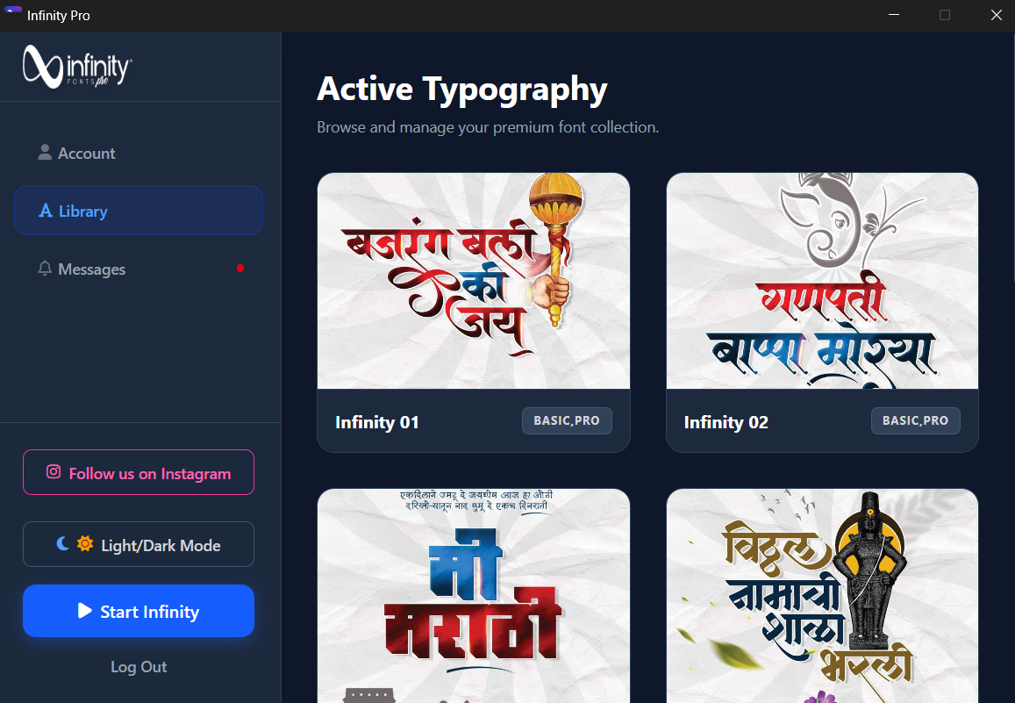
Task: Open the Vitthal statue font preview thumbnail
Action: click(822, 596)
